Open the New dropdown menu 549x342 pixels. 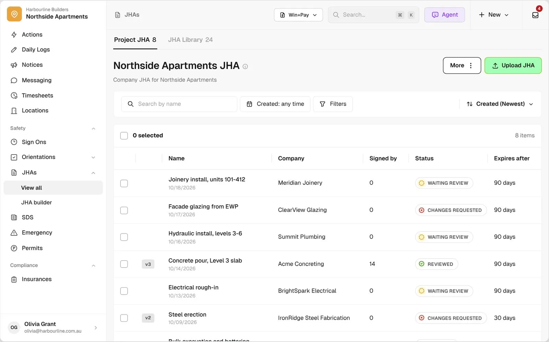click(x=494, y=15)
